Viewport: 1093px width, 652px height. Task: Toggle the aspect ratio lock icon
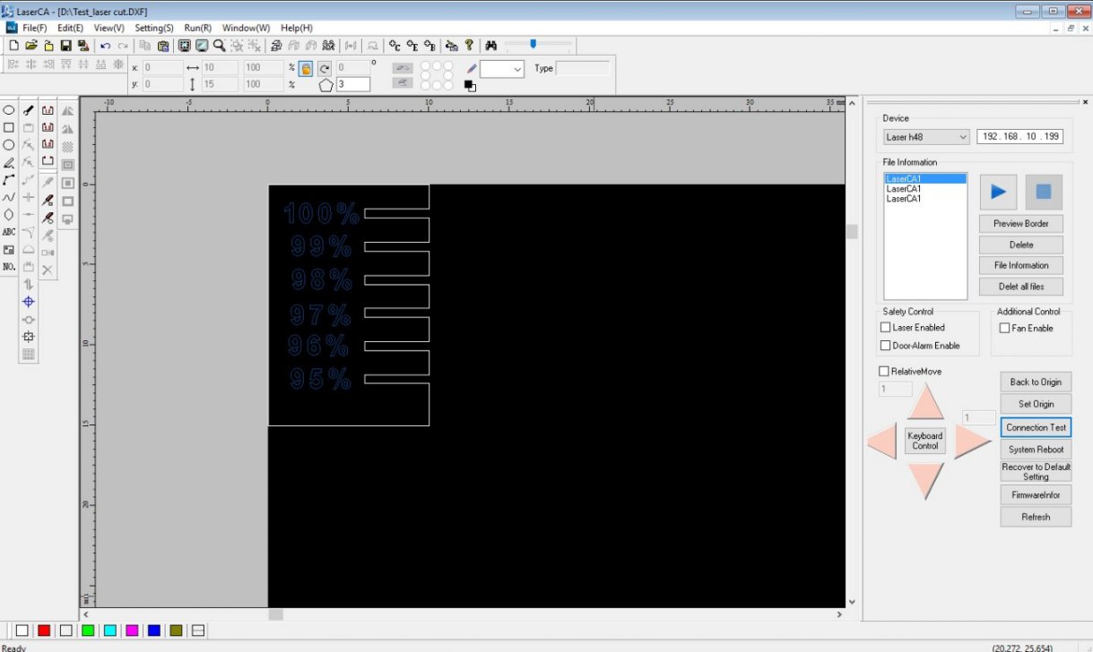[306, 68]
